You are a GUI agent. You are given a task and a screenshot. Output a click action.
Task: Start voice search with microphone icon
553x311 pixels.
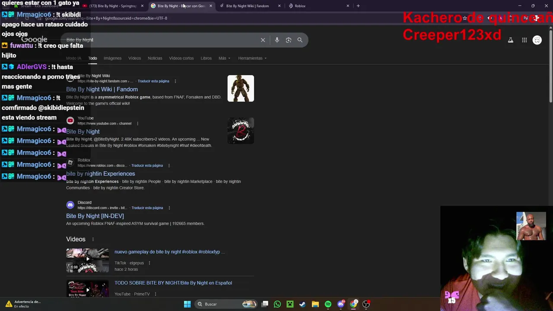click(277, 40)
